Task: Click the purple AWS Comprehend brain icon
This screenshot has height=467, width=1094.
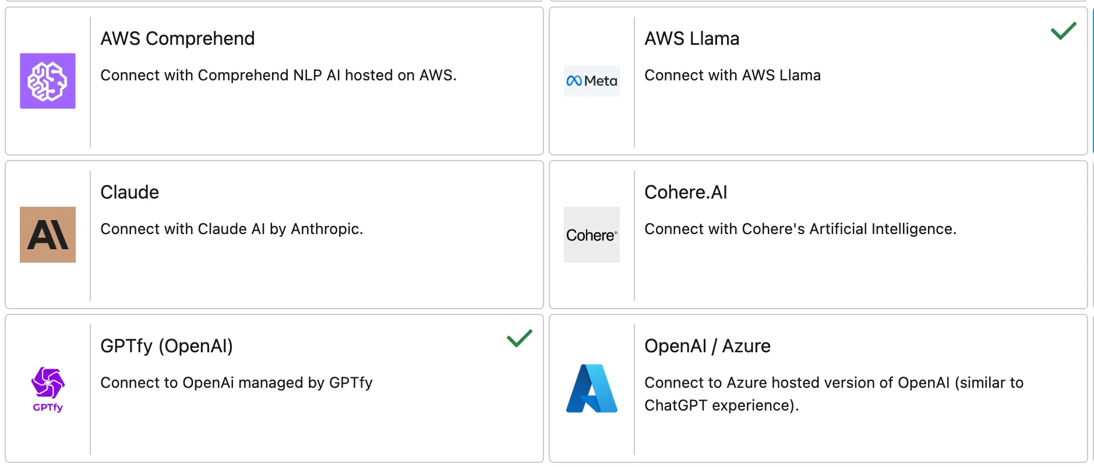Action: (x=48, y=81)
